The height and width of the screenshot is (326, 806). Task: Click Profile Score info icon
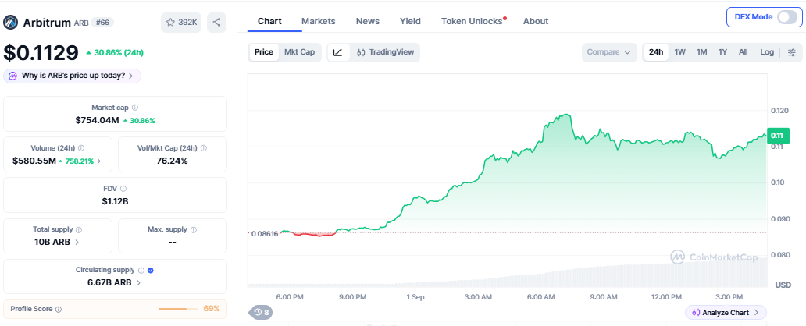[59, 310]
